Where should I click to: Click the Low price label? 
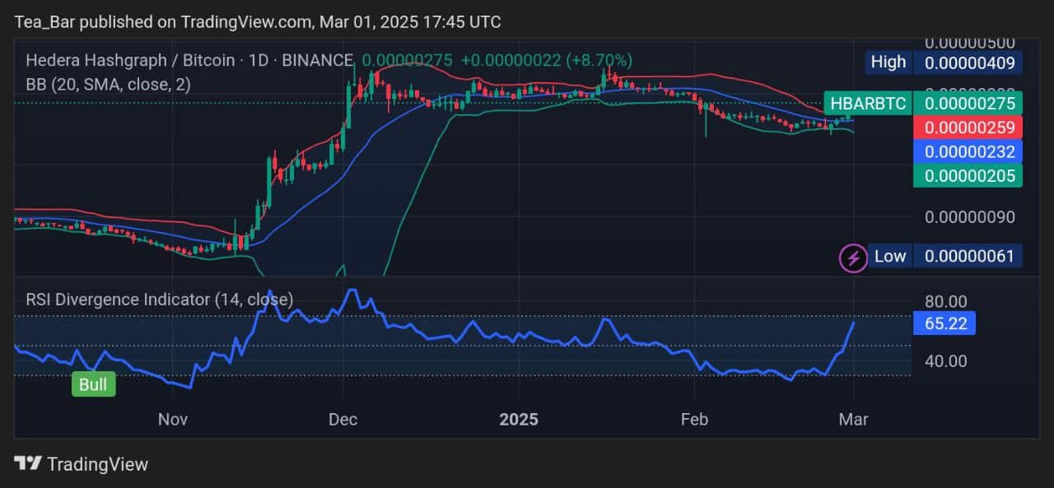pos(889,256)
